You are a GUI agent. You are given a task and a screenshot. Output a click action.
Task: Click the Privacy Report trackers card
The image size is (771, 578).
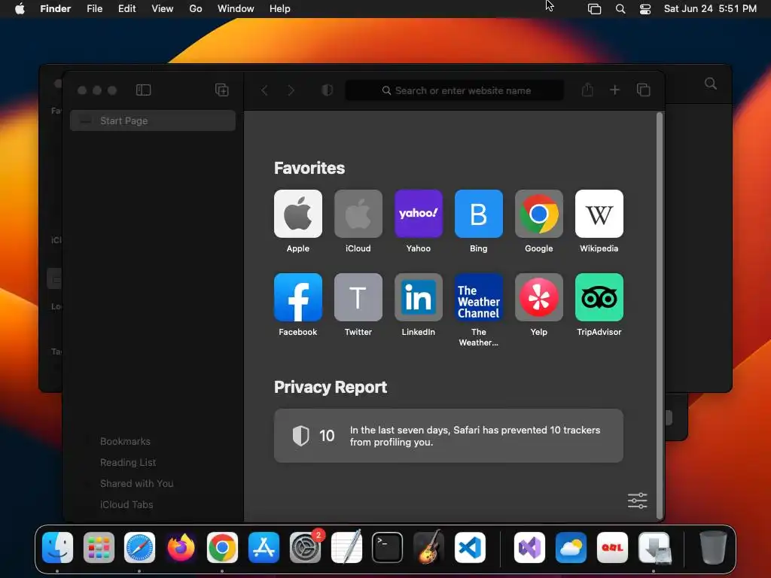pos(449,436)
